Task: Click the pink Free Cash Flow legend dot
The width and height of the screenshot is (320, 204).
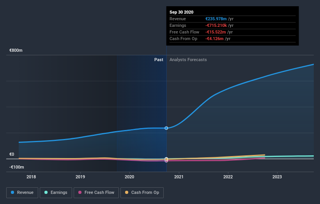Action: (x=80, y=192)
